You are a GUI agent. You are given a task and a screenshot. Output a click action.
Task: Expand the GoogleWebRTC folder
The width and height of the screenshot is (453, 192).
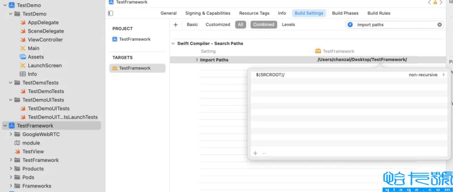11,134
